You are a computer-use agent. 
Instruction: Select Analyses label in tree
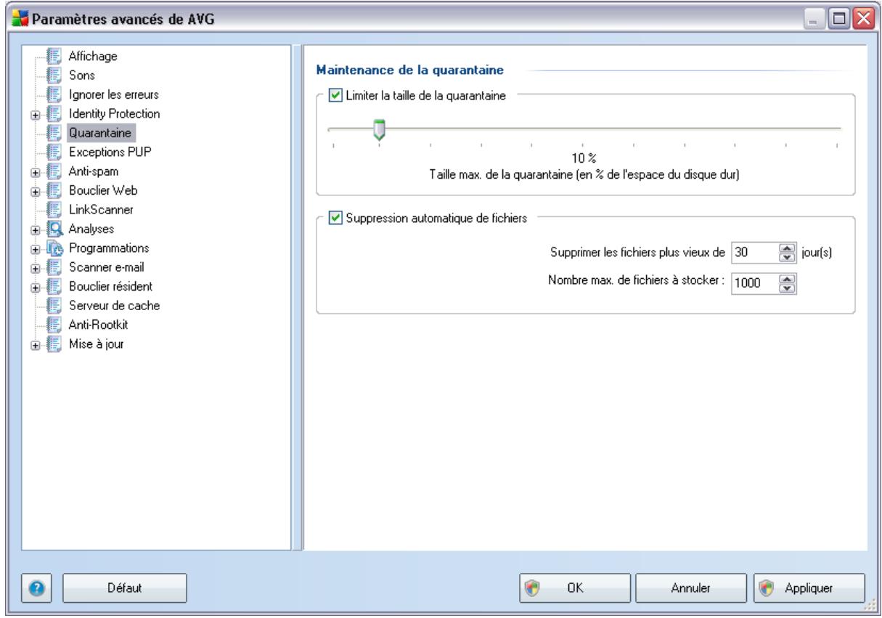91,229
